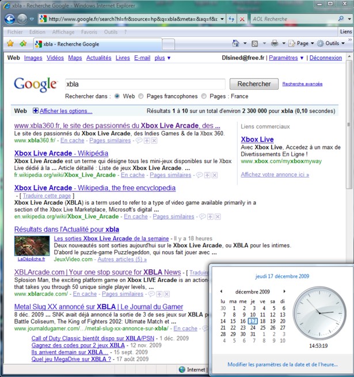Click the AOL Recherche search box

(x=293, y=19)
